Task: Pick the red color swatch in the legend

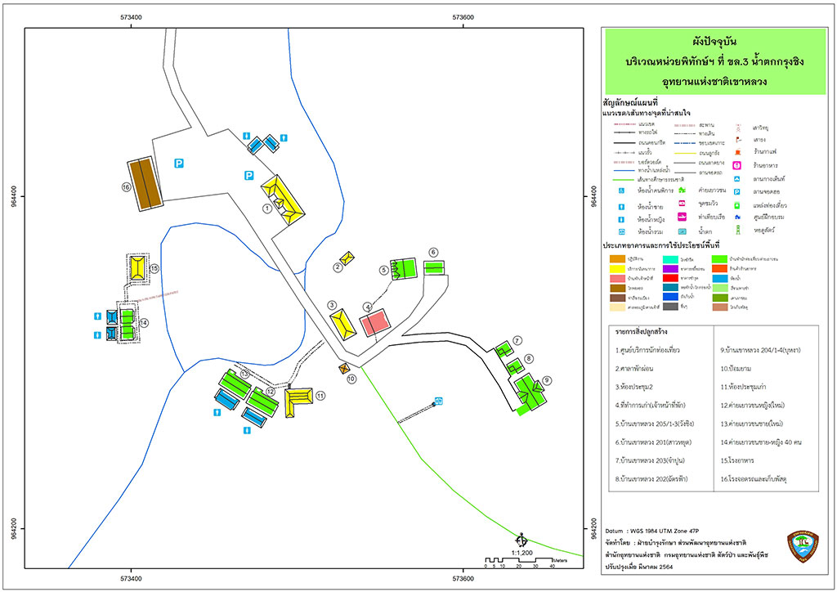Action: click(x=670, y=278)
